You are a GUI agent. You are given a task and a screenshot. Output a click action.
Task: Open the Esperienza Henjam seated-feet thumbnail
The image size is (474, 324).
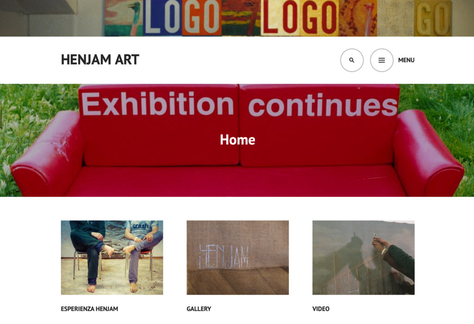tap(112, 257)
